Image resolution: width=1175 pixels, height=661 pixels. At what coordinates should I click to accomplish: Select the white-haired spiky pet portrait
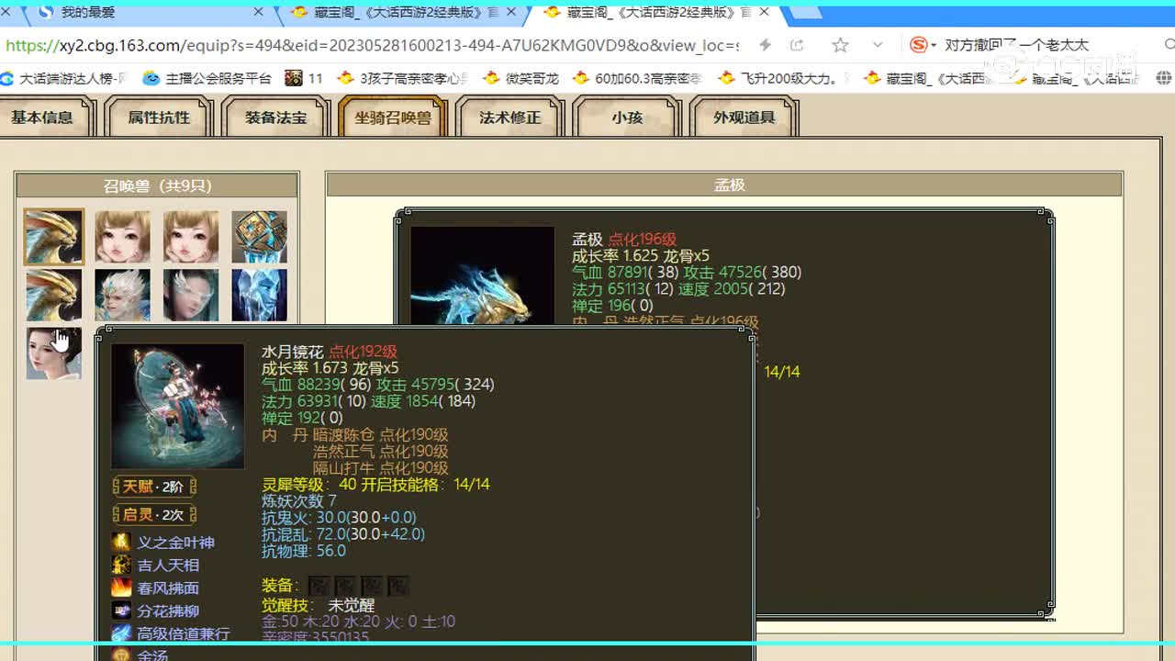(122, 295)
